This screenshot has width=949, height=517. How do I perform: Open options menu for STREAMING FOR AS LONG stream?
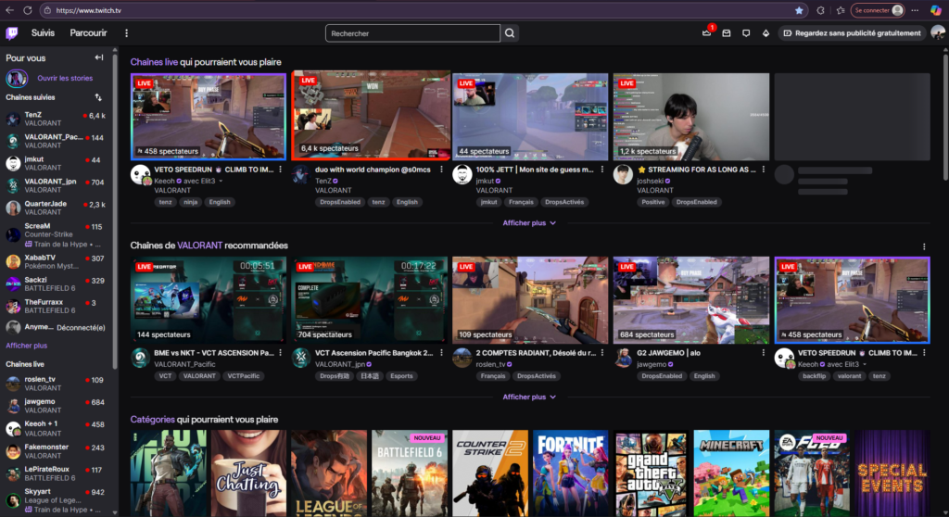tap(764, 170)
